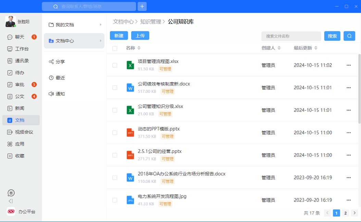Viewport: 361px width, 222px height.
Task: Go to page 2 of the file list
Action: 346,213
